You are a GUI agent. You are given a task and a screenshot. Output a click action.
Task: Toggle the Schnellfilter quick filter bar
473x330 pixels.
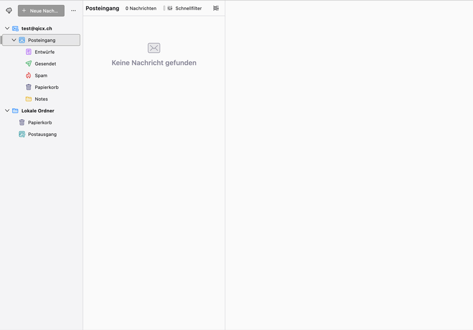point(184,8)
